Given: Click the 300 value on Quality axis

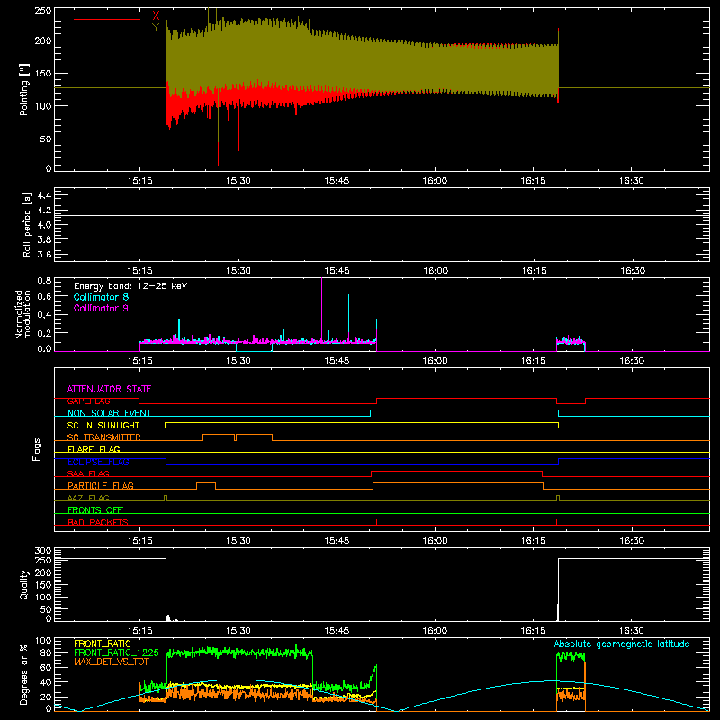Looking at the screenshot, I should point(43,551).
